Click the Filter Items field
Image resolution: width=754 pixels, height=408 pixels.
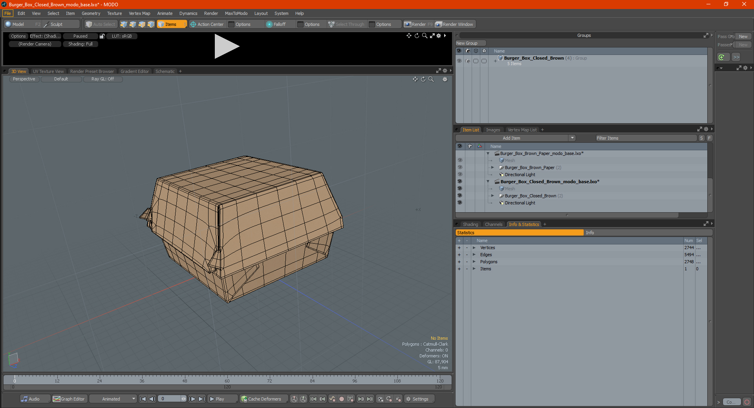[646, 138]
